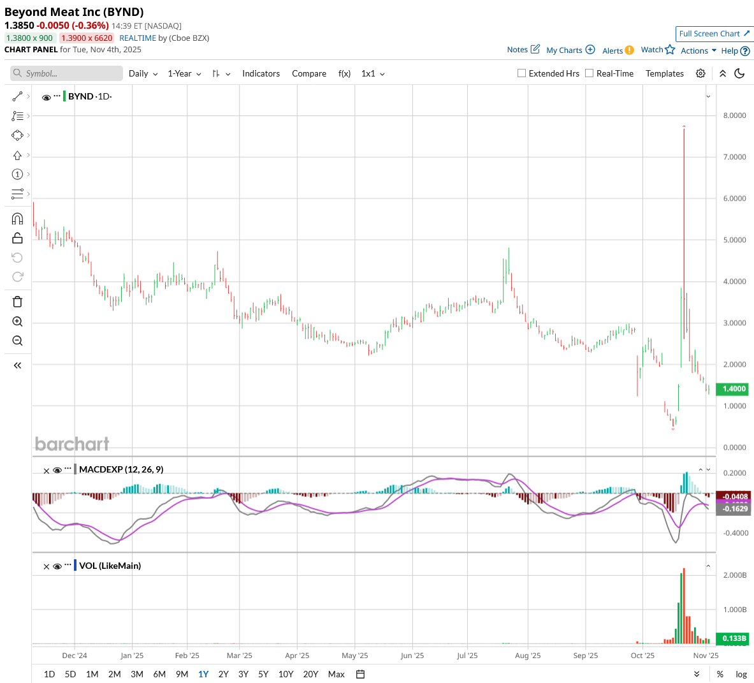Open the Daily period dropdown
The image size is (754, 683).
(143, 73)
